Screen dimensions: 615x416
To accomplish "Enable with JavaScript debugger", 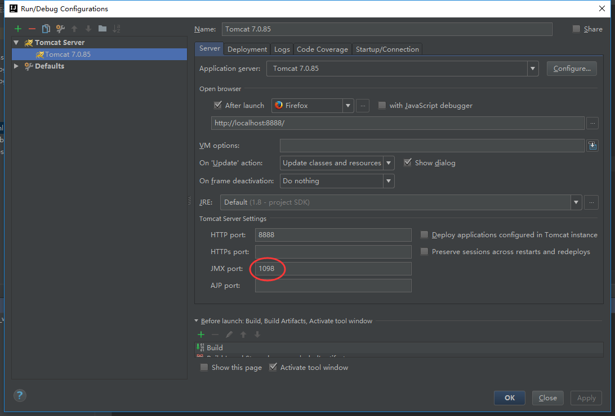I will coord(382,105).
